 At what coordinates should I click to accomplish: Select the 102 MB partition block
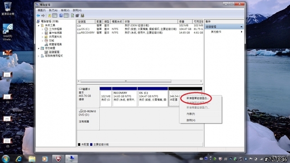(x=106, y=97)
